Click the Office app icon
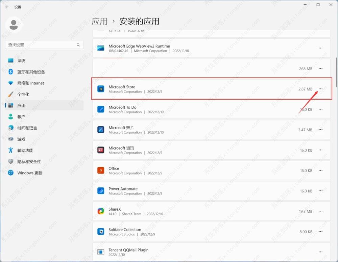The height and width of the screenshot is (262, 338). [x=101, y=171]
